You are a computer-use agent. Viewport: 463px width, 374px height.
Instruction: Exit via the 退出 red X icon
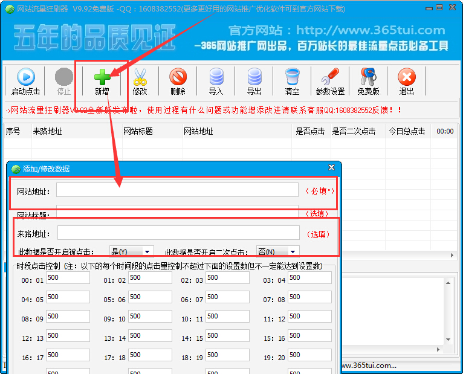tap(407, 77)
